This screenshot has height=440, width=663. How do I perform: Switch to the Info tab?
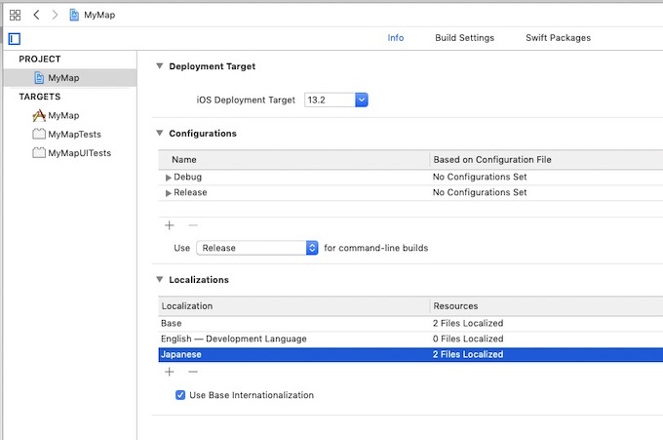(395, 38)
